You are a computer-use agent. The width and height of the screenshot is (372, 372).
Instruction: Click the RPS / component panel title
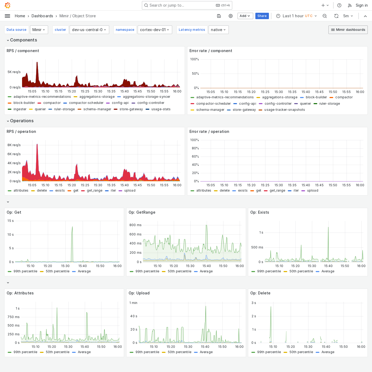click(x=23, y=51)
